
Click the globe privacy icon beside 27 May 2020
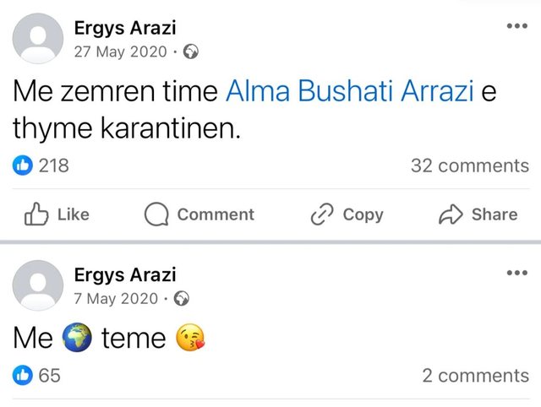pyautogui.click(x=191, y=52)
